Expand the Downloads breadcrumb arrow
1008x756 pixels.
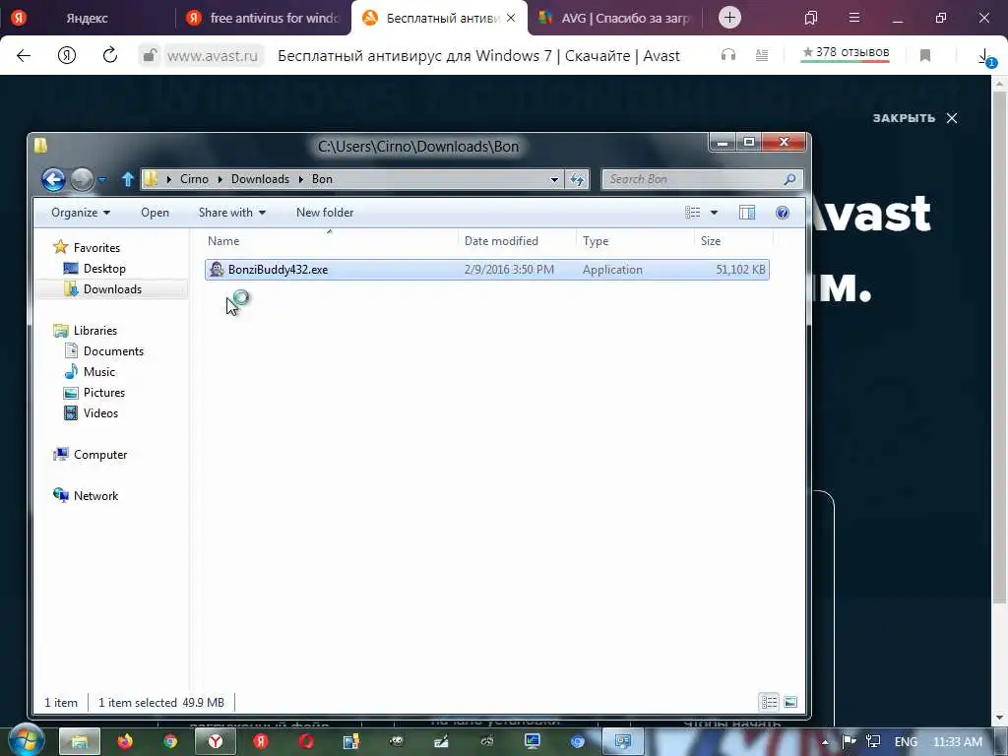tap(301, 179)
